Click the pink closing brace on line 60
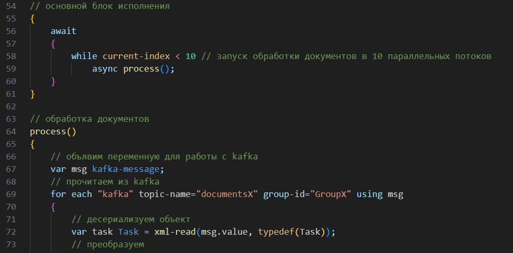Image resolution: width=513 pixels, height=253 pixels. point(53,82)
